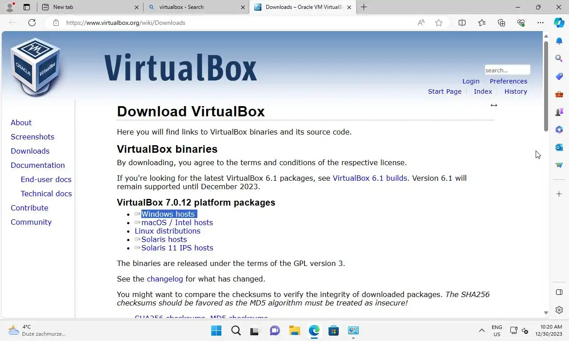Switch to virtualbox - Search tab
569x341 pixels.
(x=196, y=7)
